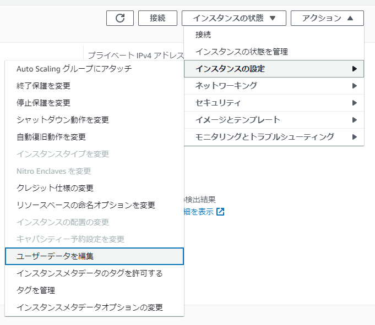The height and width of the screenshot is (325, 375).
Task: Expand the ネットワーキング submenu
Action: [274, 86]
